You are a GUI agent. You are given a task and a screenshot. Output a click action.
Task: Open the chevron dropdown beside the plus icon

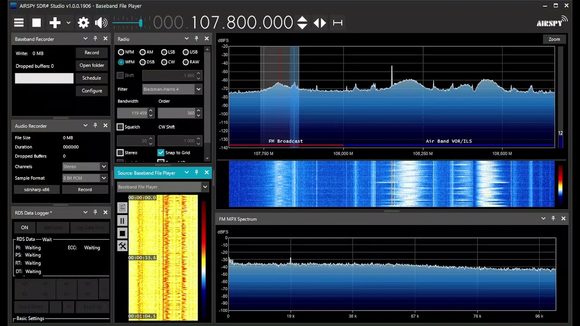(68, 23)
